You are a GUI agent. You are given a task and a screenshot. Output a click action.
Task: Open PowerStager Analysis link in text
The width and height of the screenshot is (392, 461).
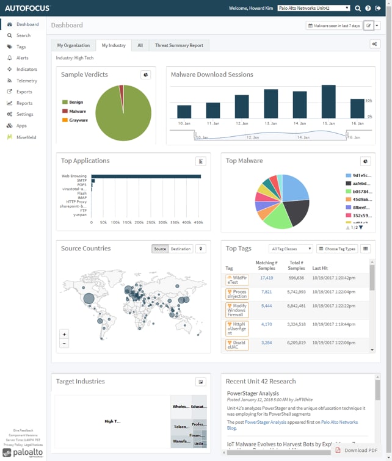point(265,422)
